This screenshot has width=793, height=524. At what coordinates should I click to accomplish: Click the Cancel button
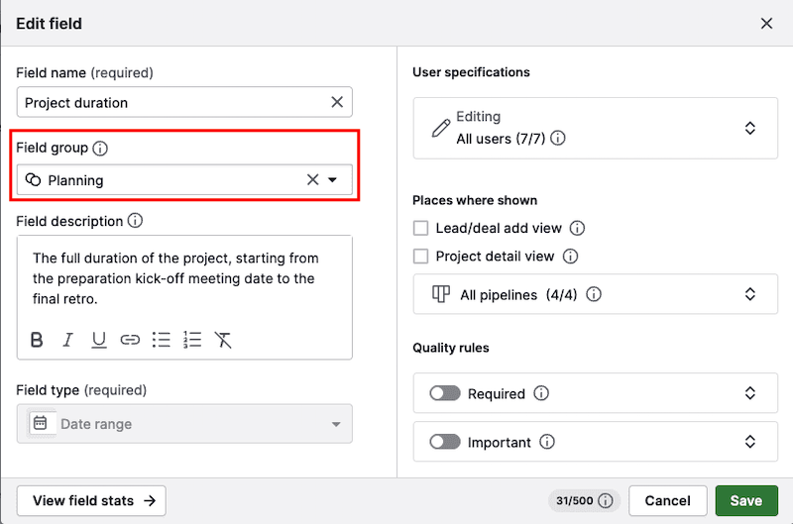667,501
